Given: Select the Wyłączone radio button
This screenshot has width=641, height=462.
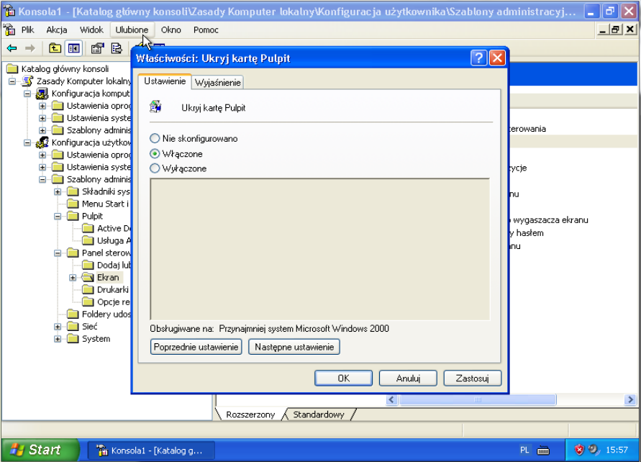Looking at the screenshot, I should pos(155,168).
